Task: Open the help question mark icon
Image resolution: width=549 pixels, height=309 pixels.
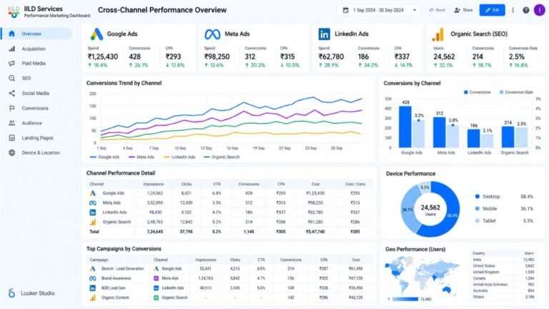Action: 526,10
